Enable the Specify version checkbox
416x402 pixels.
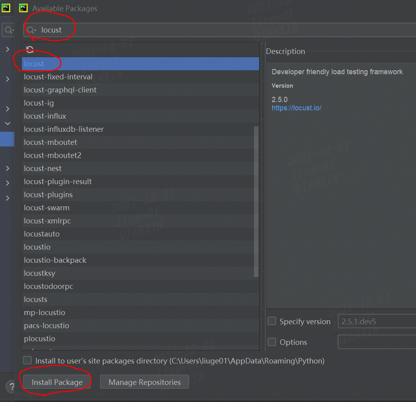point(272,321)
